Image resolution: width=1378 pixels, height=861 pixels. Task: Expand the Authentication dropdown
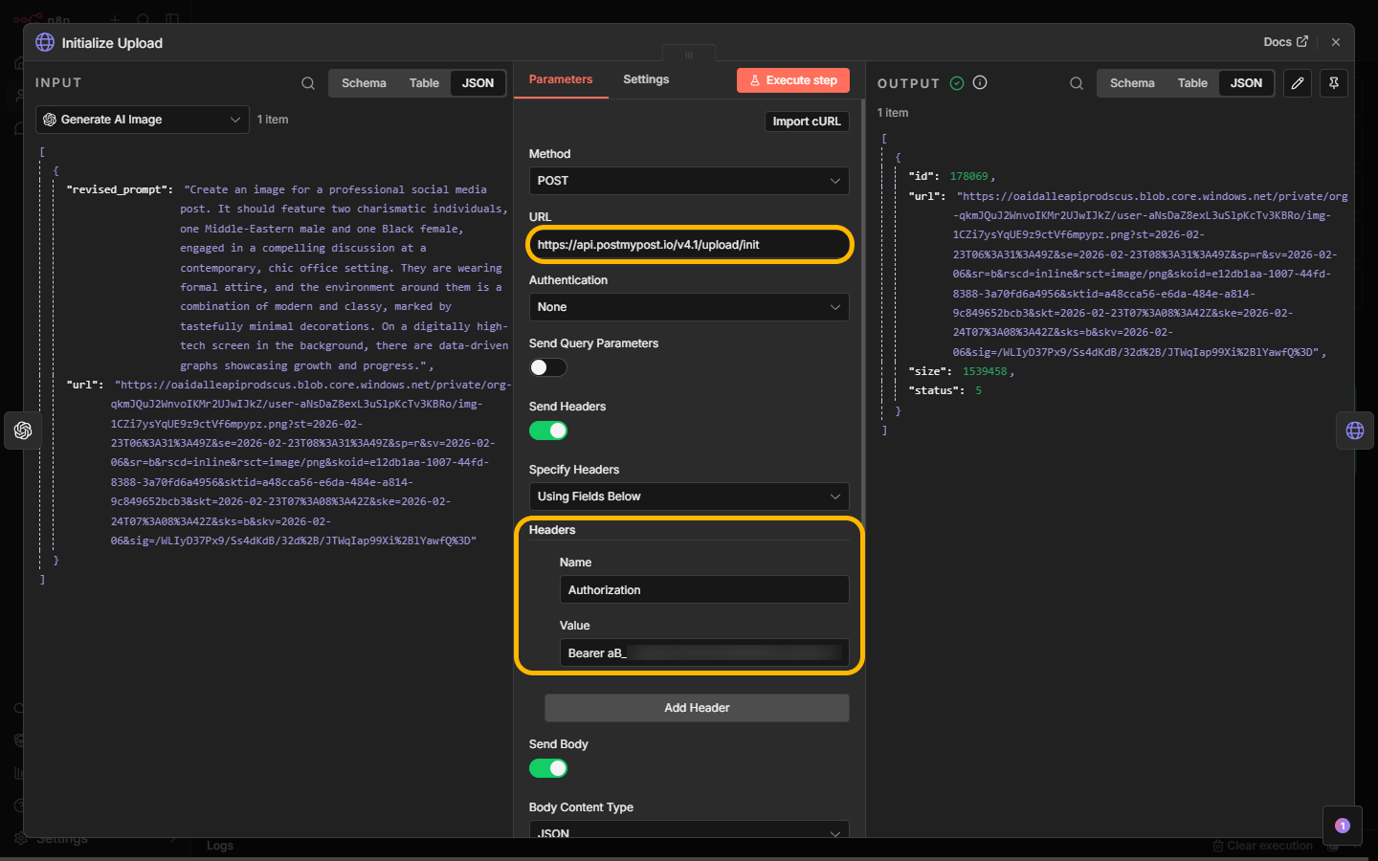[x=688, y=307]
